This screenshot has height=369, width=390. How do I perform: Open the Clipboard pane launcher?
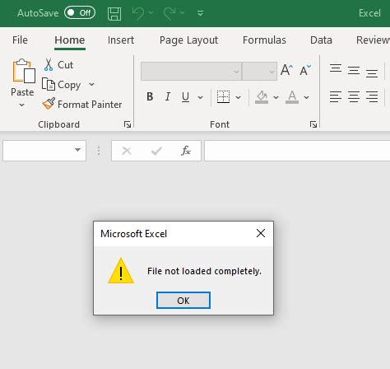pyautogui.click(x=128, y=124)
